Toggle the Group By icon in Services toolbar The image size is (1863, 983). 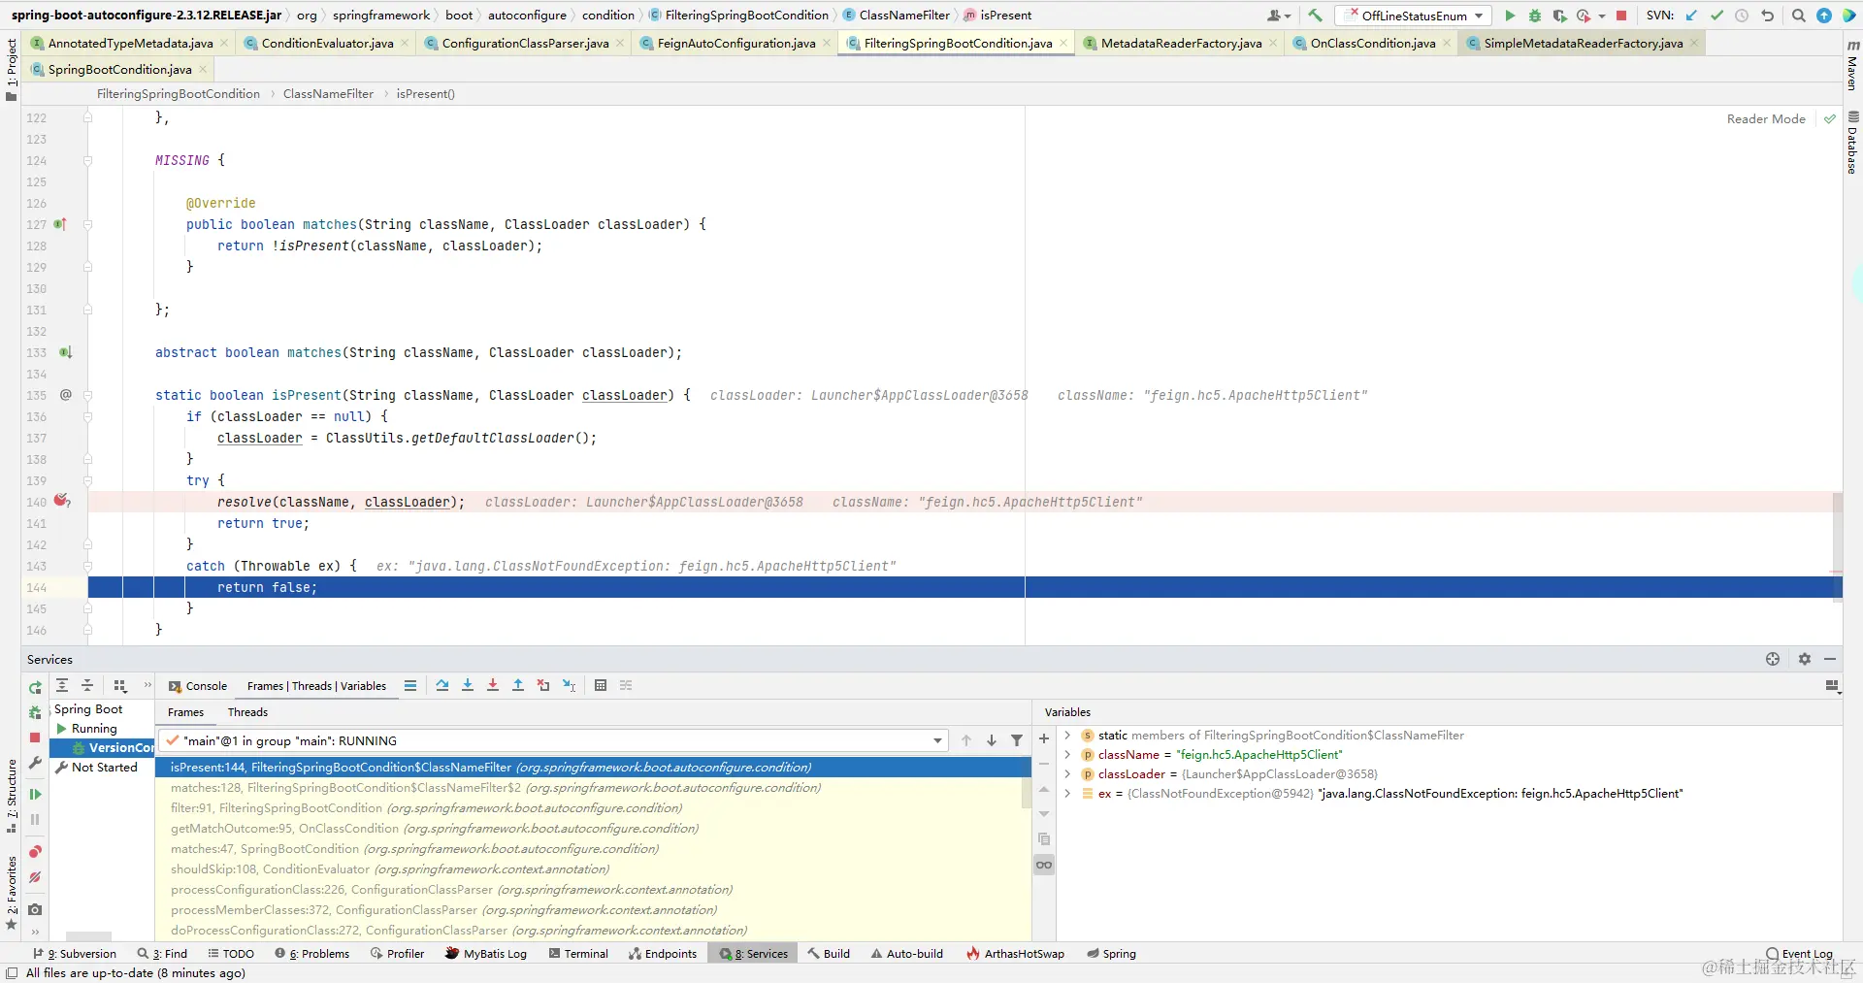point(120,685)
